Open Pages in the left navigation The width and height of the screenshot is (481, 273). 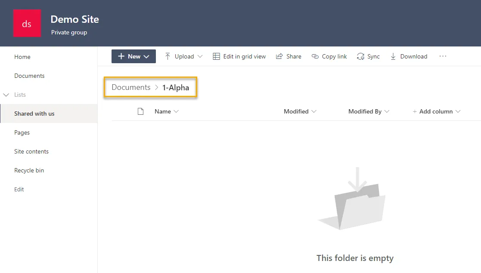click(22, 133)
